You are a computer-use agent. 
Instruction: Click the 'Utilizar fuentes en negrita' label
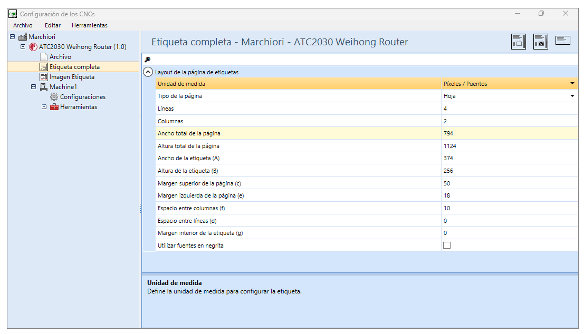tap(190, 246)
